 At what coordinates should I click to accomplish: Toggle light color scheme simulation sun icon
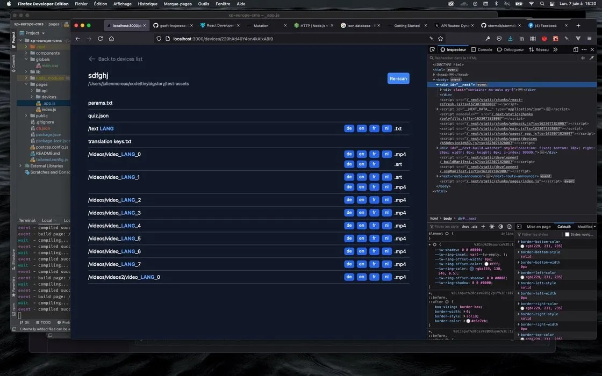[492, 227]
